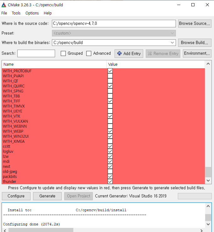Uncheck WITH_VTK value checkbox
The height and width of the screenshot is (232, 214).
(110, 116)
